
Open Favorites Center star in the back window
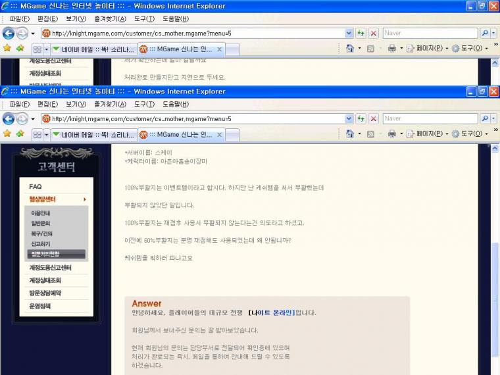coord(7,48)
